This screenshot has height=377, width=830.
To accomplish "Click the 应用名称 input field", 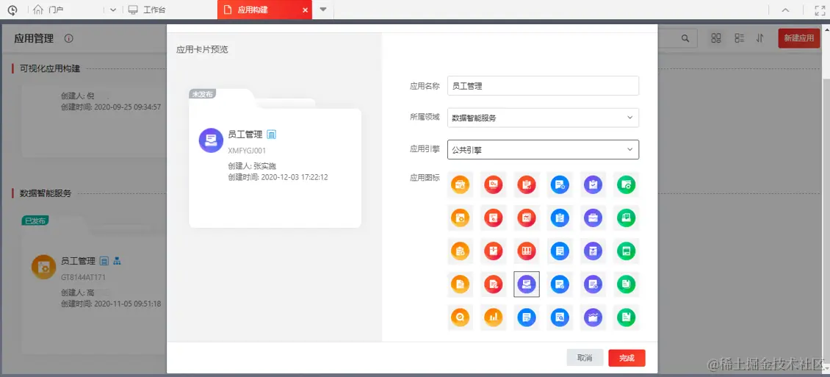I will click(543, 86).
